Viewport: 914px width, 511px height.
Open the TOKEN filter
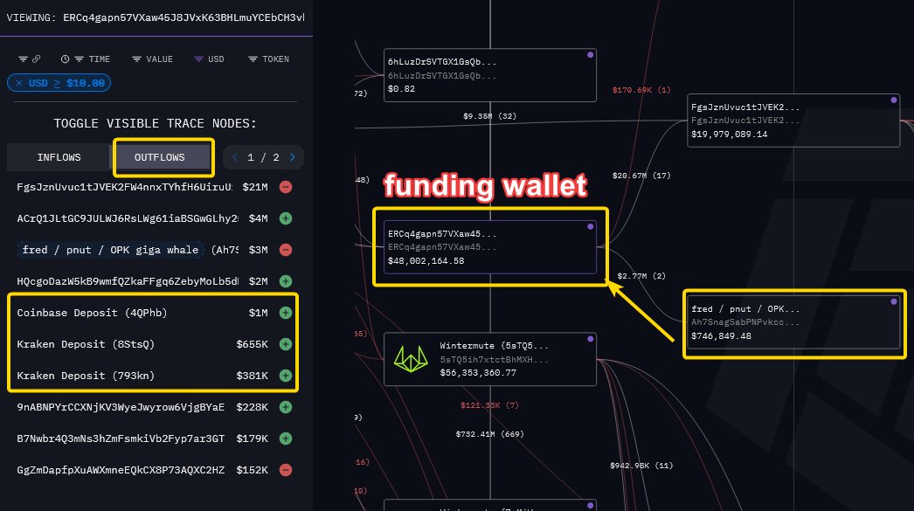pyautogui.click(x=268, y=59)
